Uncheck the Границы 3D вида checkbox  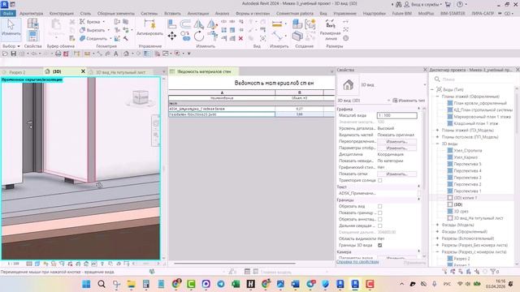(x=379, y=245)
